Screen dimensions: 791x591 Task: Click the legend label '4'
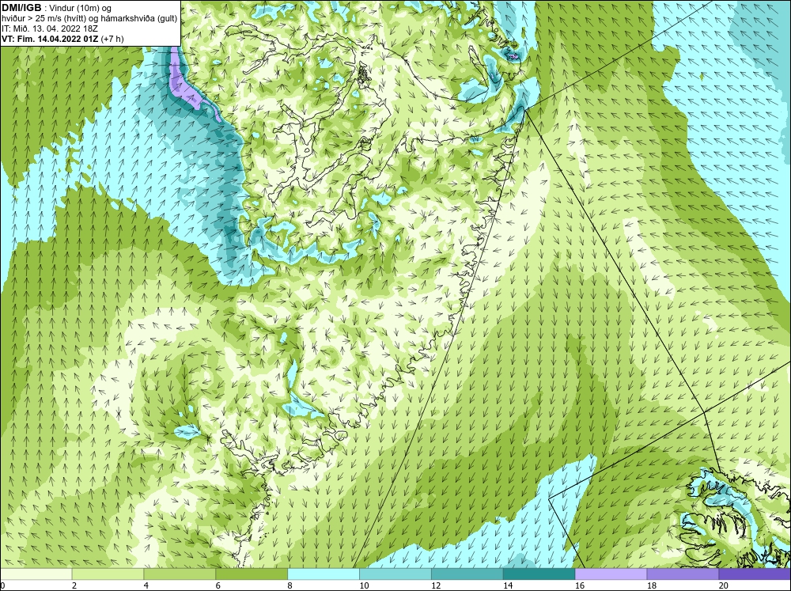point(146,585)
